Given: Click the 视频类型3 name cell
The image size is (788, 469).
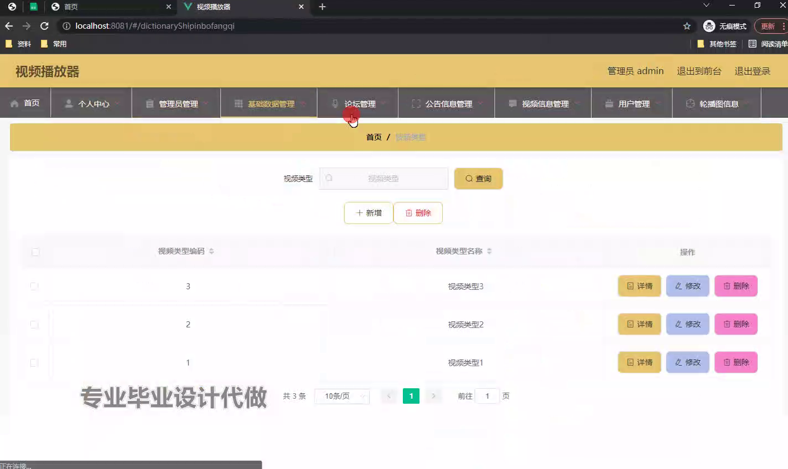Looking at the screenshot, I should click(x=465, y=286).
